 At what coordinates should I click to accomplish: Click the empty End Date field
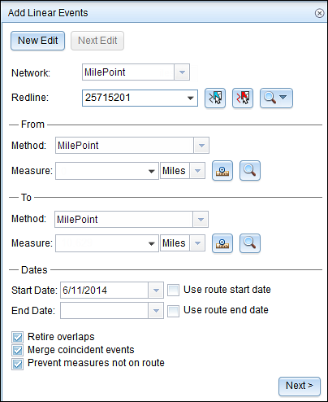104,311
